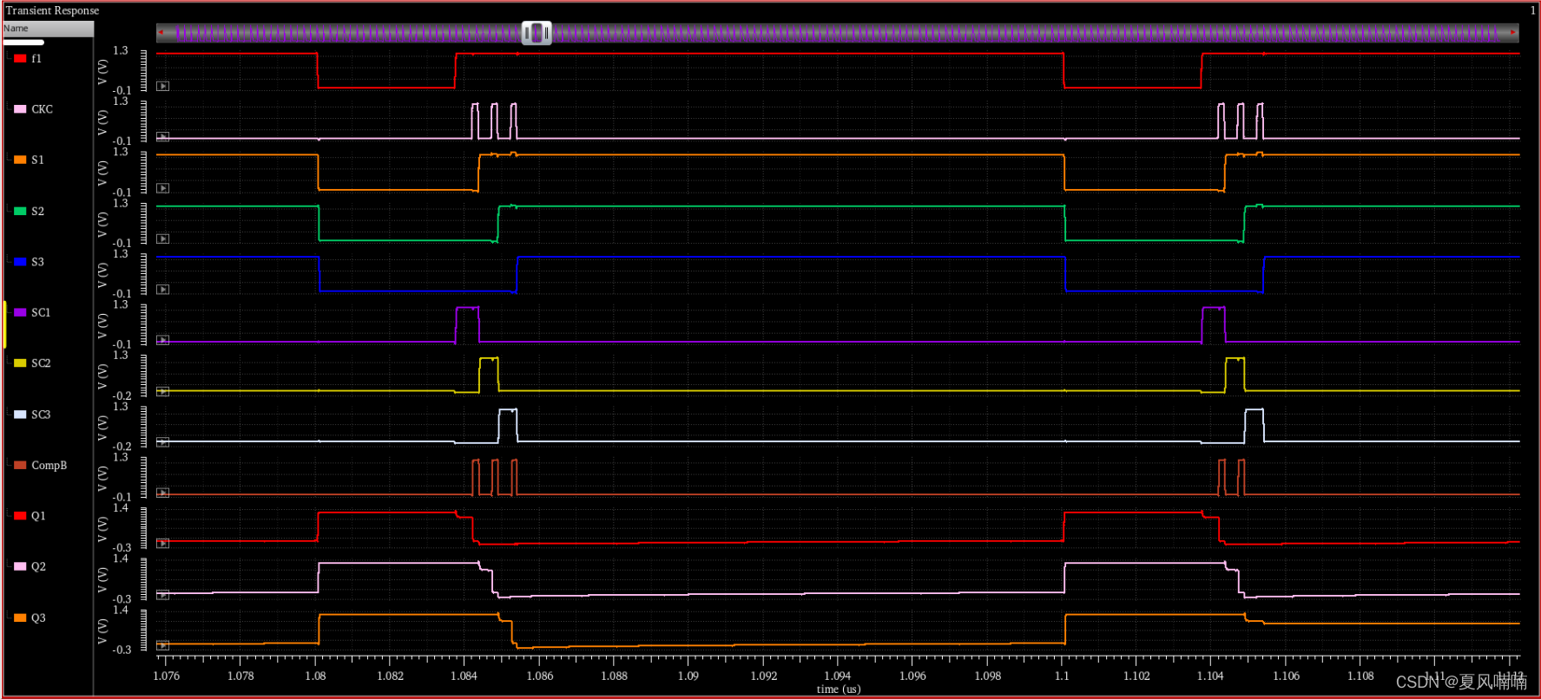Click the strip icon on the CKC trace

coord(162,137)
